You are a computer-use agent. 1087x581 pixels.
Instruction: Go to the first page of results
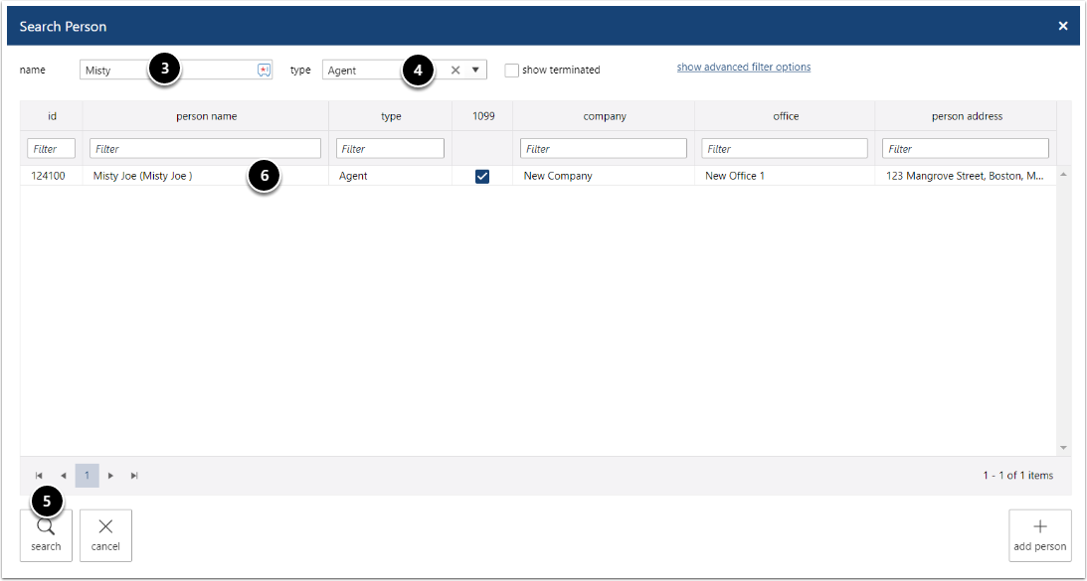(39, 476)
